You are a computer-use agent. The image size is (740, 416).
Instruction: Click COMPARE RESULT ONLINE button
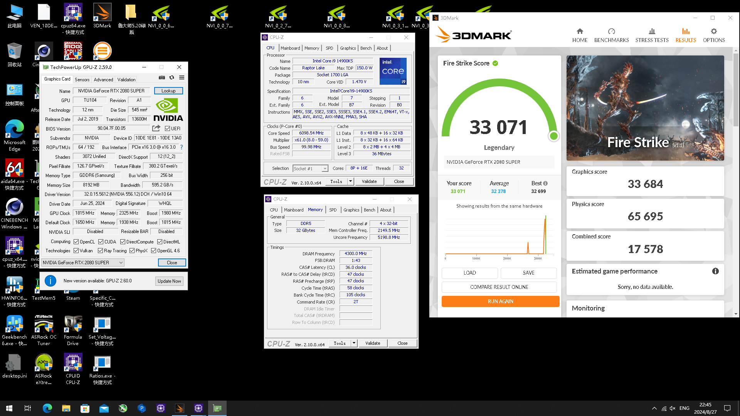499,287
